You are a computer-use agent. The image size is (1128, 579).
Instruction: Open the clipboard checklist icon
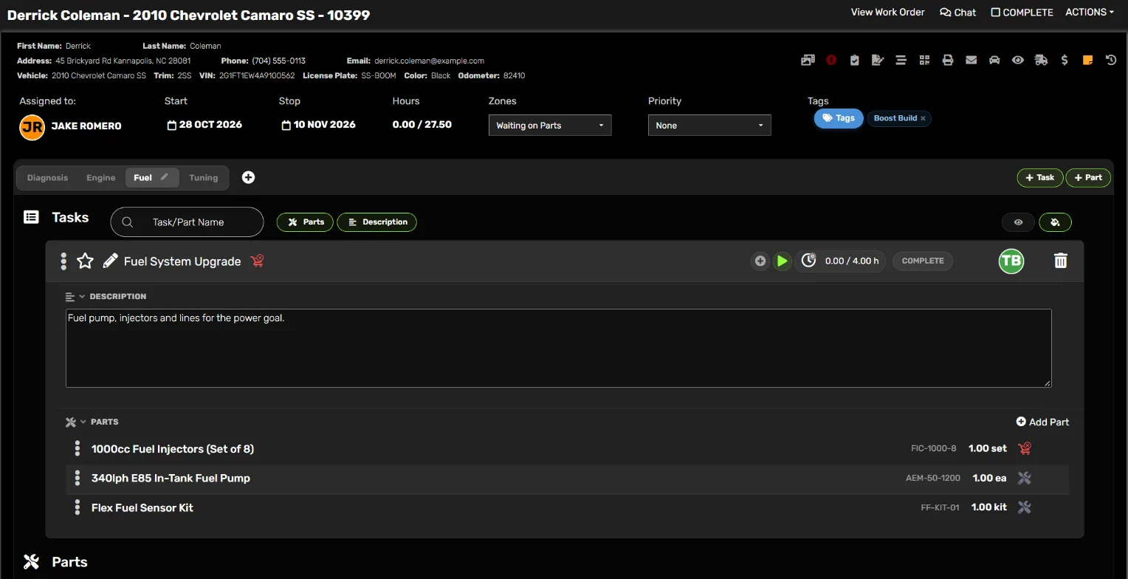(x=854, y=61)
